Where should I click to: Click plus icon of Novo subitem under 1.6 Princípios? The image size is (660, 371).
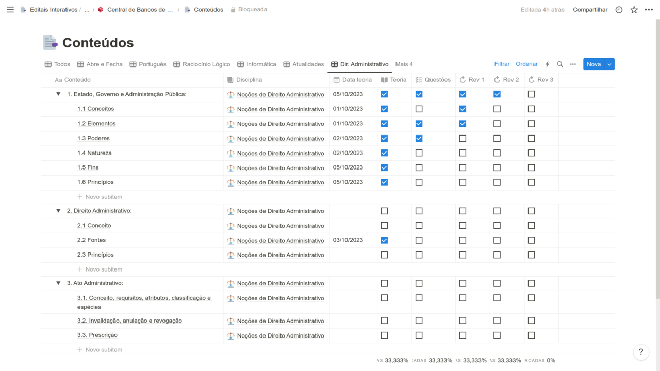click(x=80, y=197)
